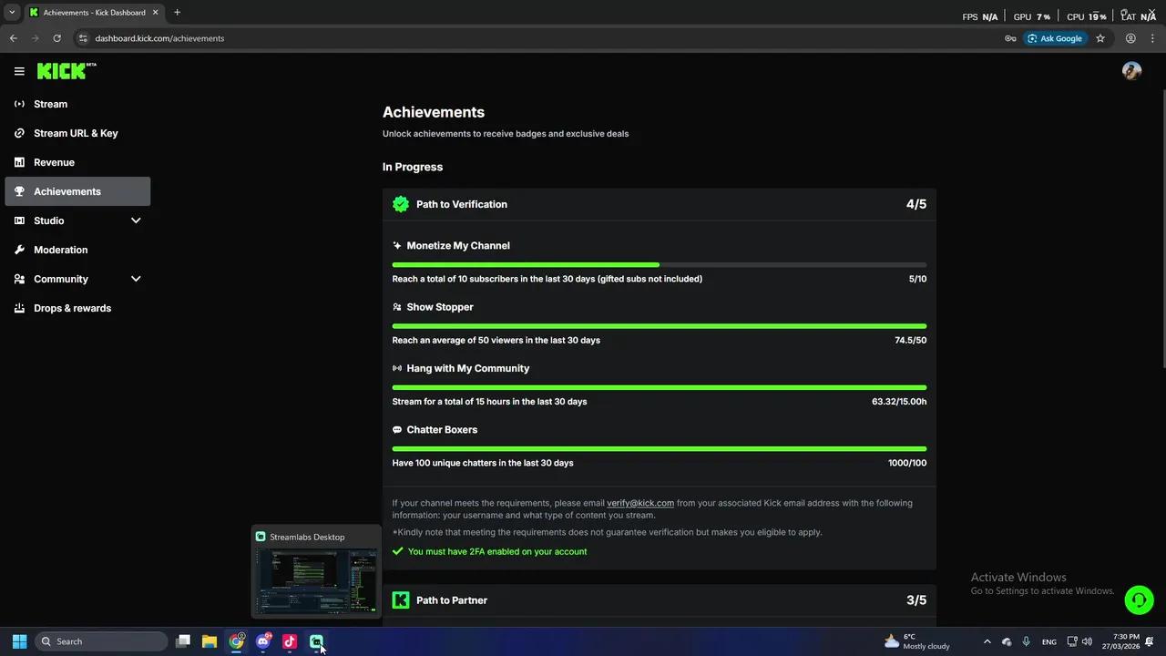This screenshot has height=656, width=1166.
Task: Open Drops & rewards
Action: [x=72, y=308]
